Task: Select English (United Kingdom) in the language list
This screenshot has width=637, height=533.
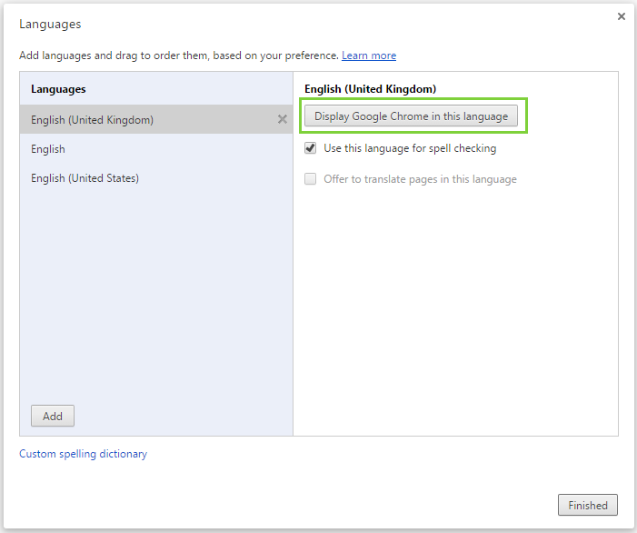Action: point(92,120)
